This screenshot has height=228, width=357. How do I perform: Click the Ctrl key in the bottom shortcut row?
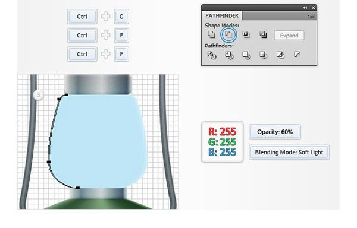pos(82,54)
